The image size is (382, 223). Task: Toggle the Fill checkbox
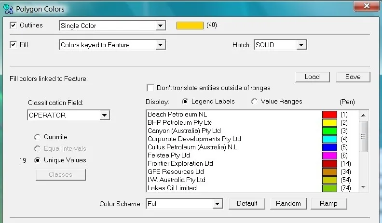13,44
